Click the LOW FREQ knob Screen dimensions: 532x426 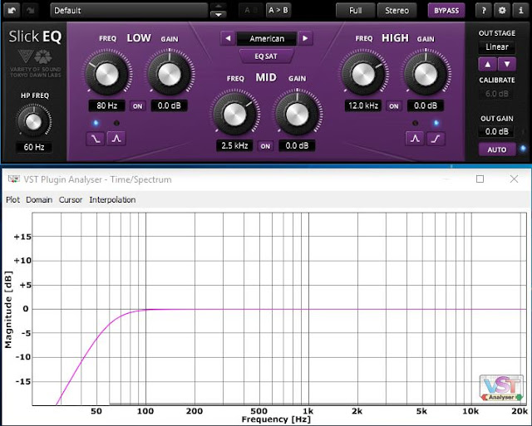point(107,73)
